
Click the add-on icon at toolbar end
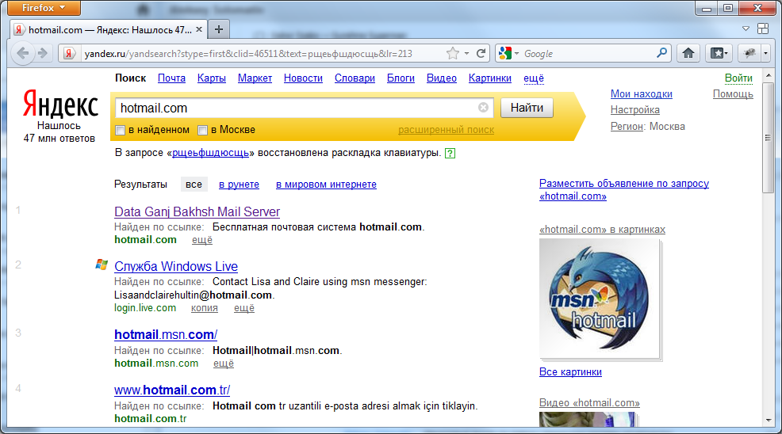[x=749, y=53]
